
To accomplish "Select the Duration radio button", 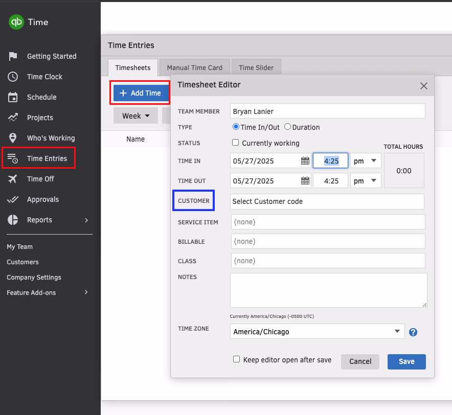I will pyautogui.click(x=287, y=127).
